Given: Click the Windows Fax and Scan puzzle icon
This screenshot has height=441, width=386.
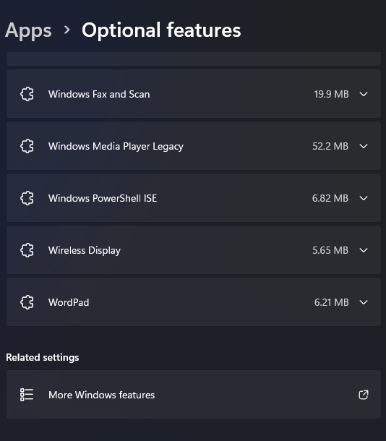Looking at the screenshot, I should click(27, 94).
